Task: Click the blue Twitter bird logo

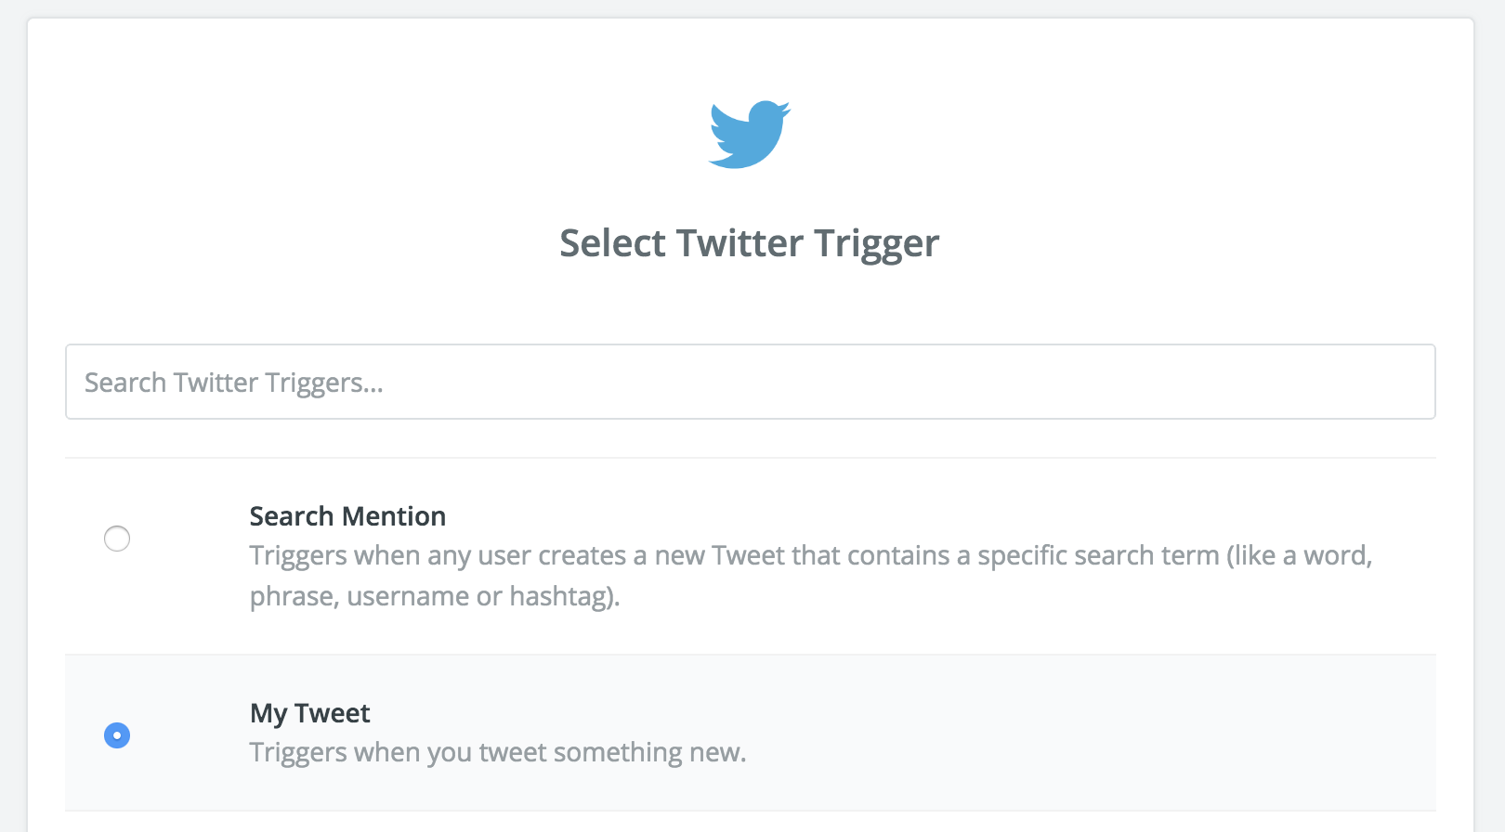Action: (x=750, y=134)
